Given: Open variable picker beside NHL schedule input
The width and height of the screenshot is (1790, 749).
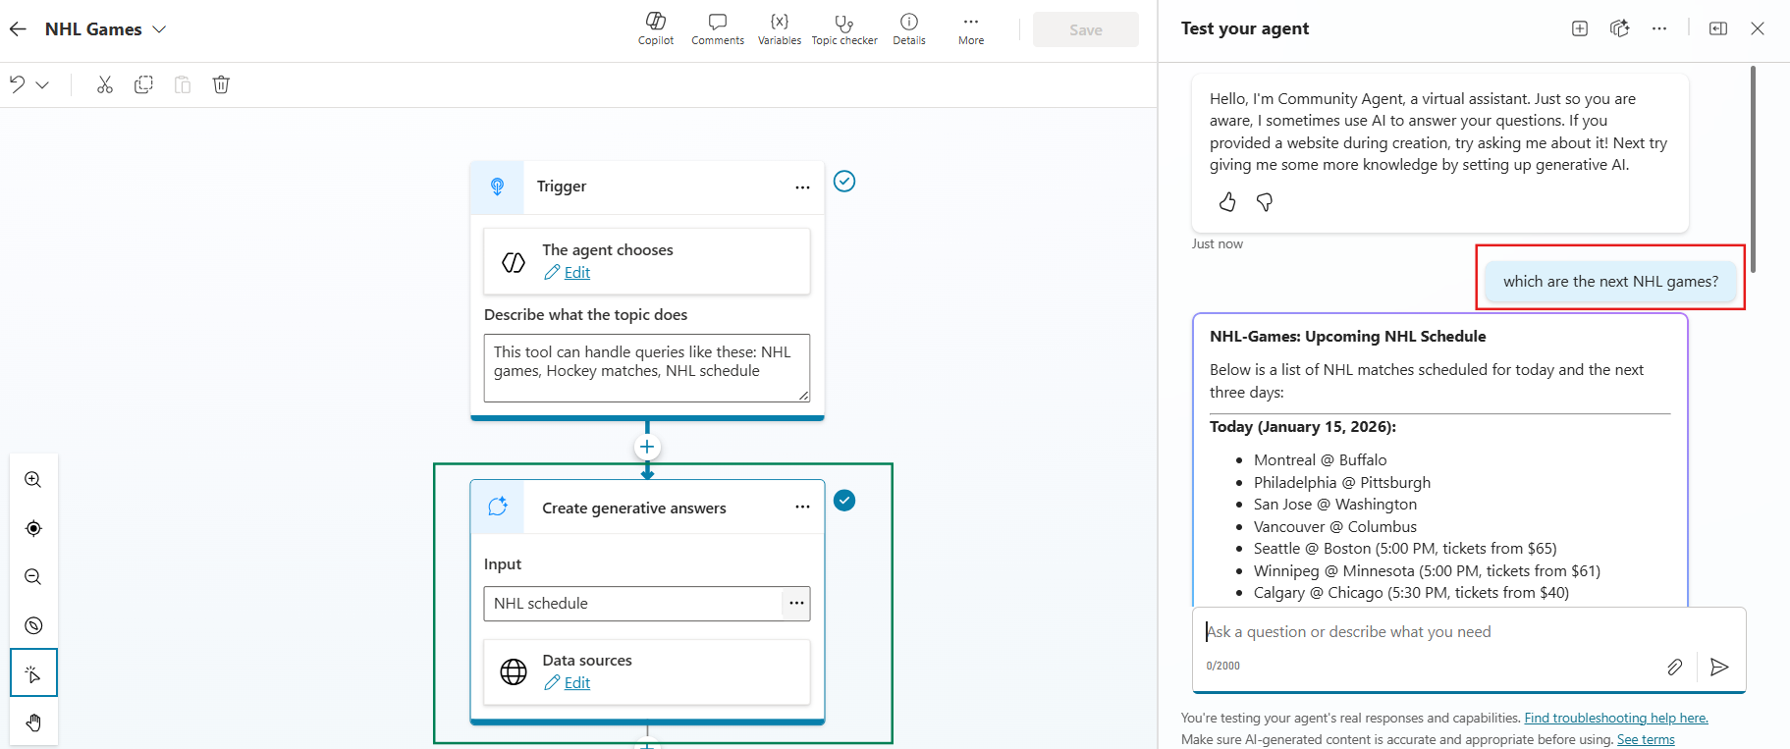Looking at the screenshot, I should tap(796, 604).
